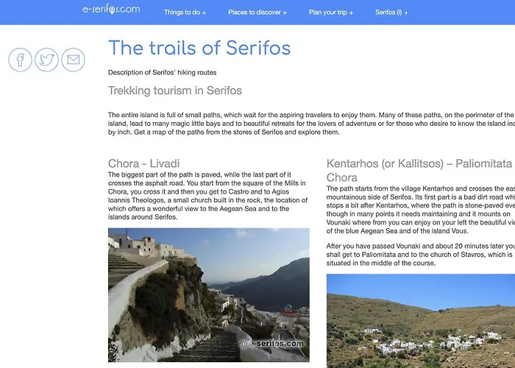515x368 pixels.
Task: Expand the Places to discover menu
Action: [x=257, y=13]
